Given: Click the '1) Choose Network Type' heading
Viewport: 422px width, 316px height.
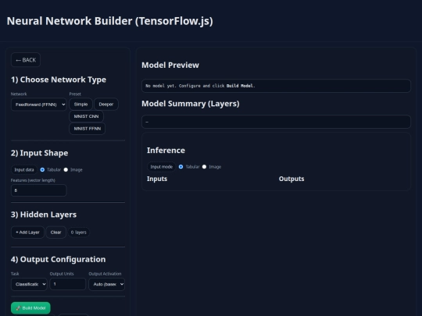Looking at the screenshot, I should [59, 80].
